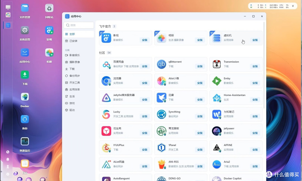302x181 pixels.
Task: Filter by 实用效率 category
Action: [79, 90]
